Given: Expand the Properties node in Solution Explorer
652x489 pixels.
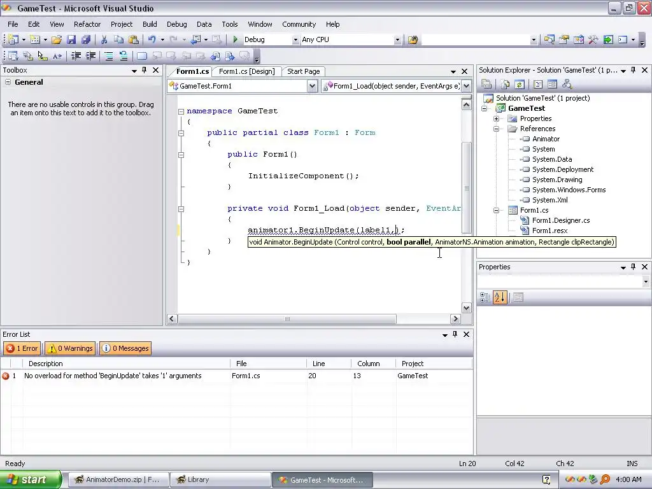Looking at the screenshot, I should [496, 119].
